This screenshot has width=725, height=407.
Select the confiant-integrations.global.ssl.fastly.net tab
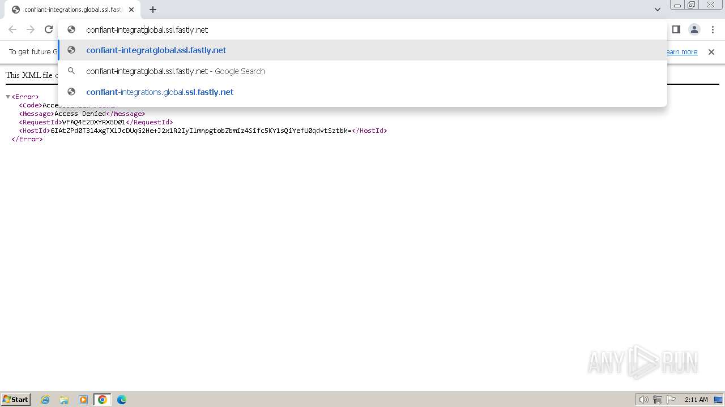pos(72,10)
